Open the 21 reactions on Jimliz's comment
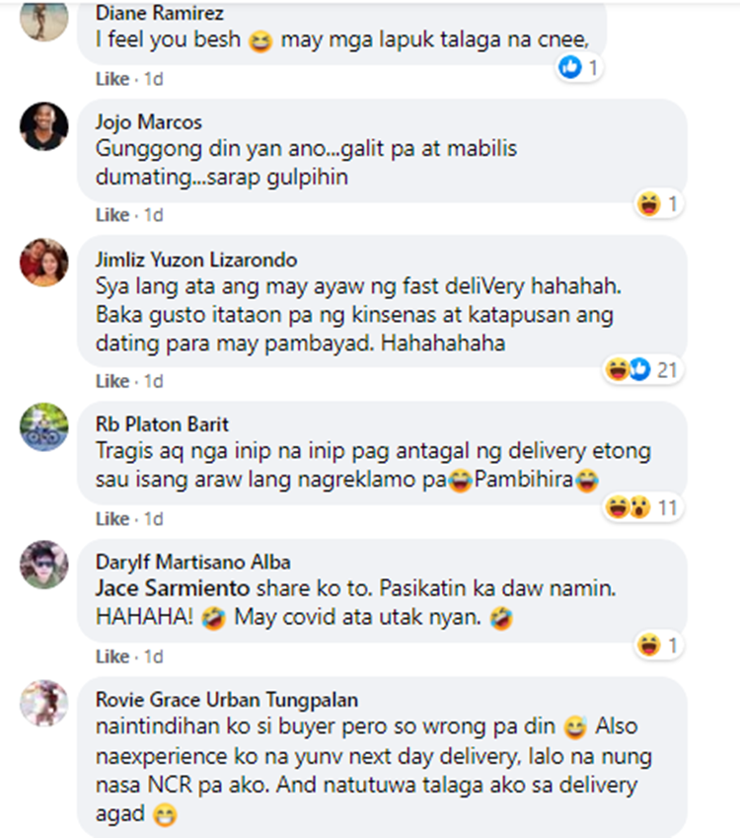This screenshot has width=740, height=838. pyautogui.click(x=642, y=370)
